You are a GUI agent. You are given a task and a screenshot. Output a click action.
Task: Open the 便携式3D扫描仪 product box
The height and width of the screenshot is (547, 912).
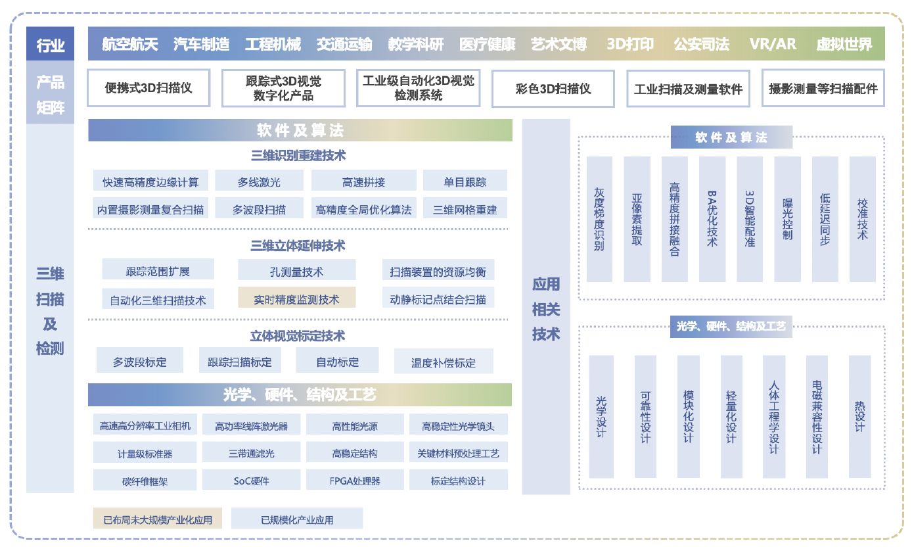tap(148, 87)
